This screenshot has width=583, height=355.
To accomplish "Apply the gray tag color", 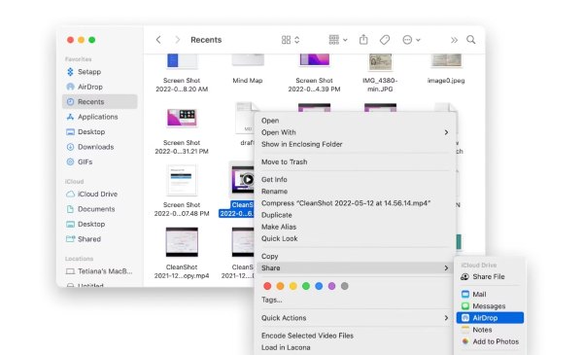I will click(345, 286).
